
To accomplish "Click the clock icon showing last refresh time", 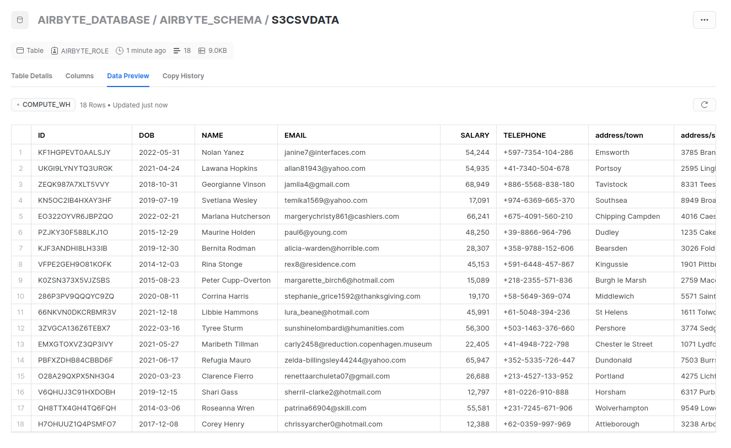I will (x=119, y=50).
